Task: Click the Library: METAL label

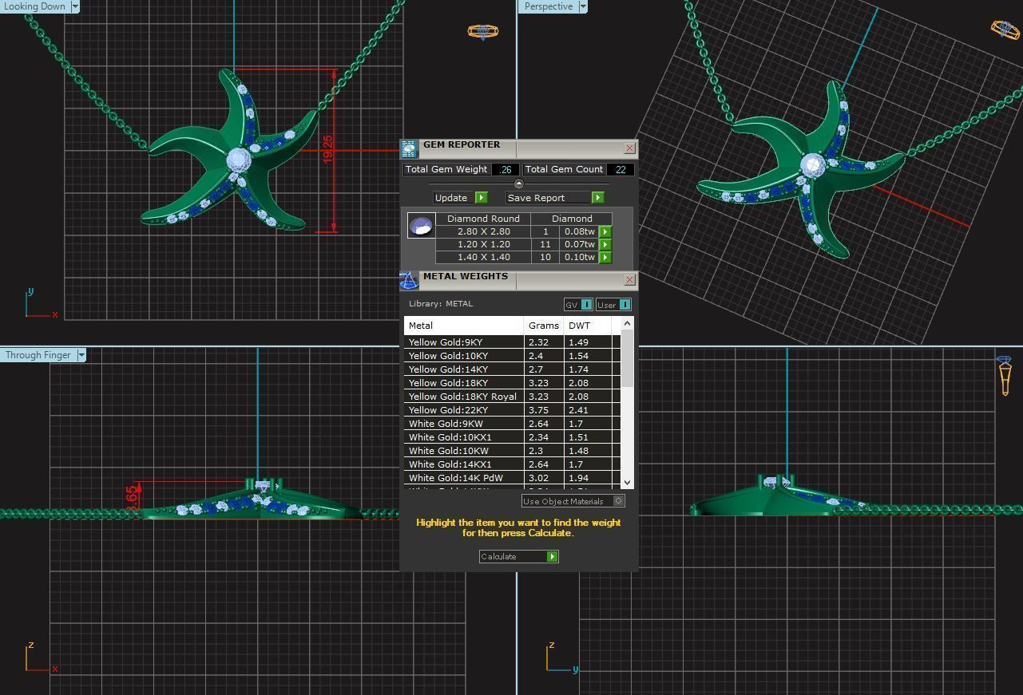Action: coord(441,304)
